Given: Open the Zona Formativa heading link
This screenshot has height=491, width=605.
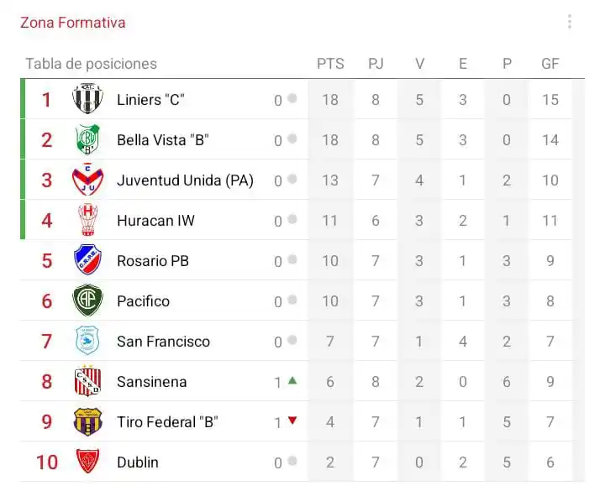Looking at the screenshot, I should pos(73,23).
